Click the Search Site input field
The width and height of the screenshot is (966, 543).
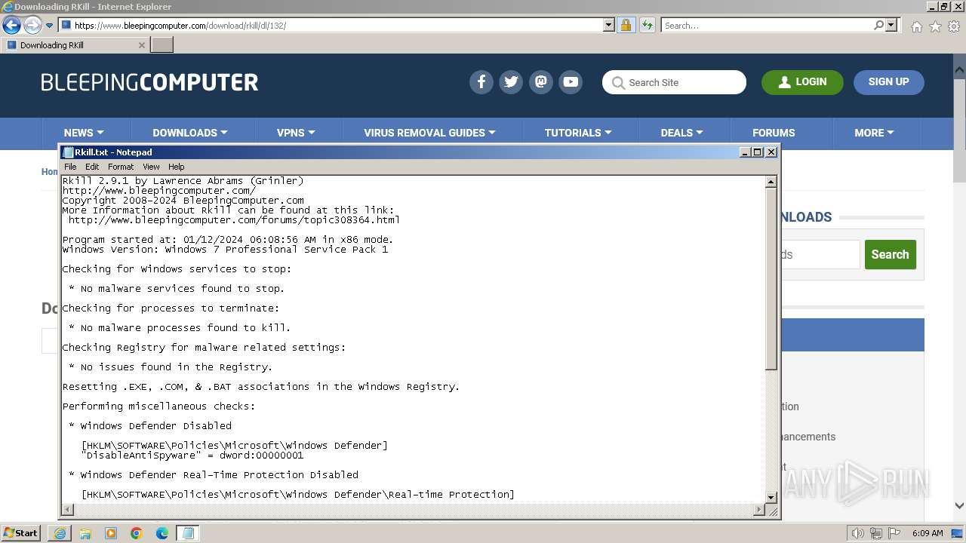coord(674,82)
